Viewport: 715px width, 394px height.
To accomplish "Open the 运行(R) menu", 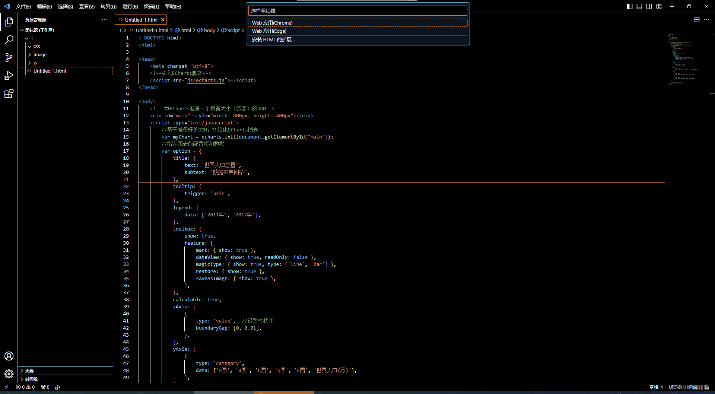I will [x=130, y=6].
